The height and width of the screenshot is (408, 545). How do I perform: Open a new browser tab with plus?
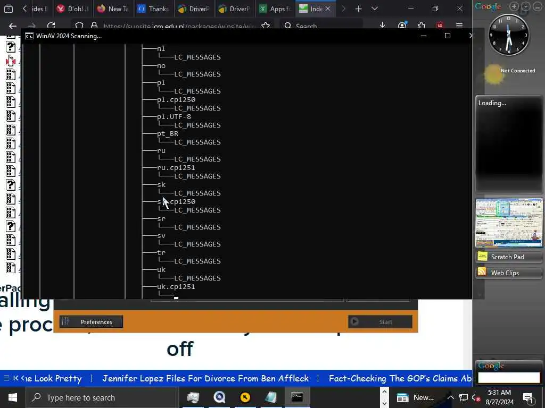(x=358, y=8)
